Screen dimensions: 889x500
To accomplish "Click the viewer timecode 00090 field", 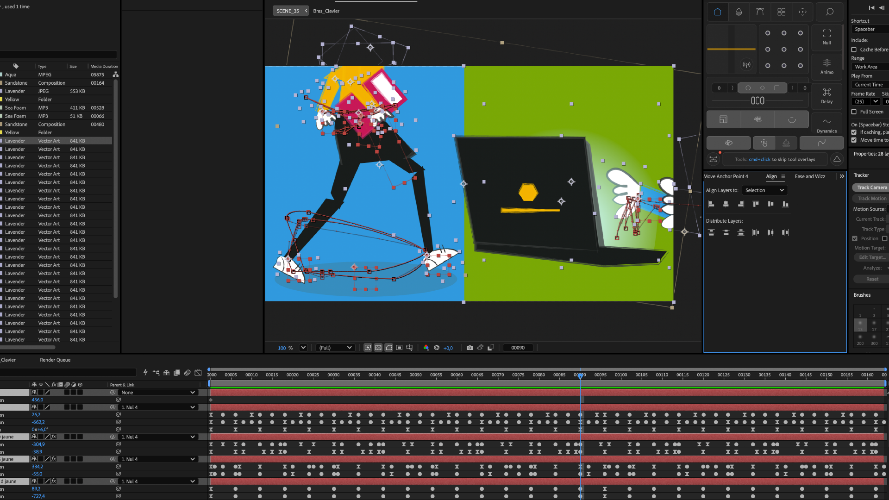I will pos(518,348).
